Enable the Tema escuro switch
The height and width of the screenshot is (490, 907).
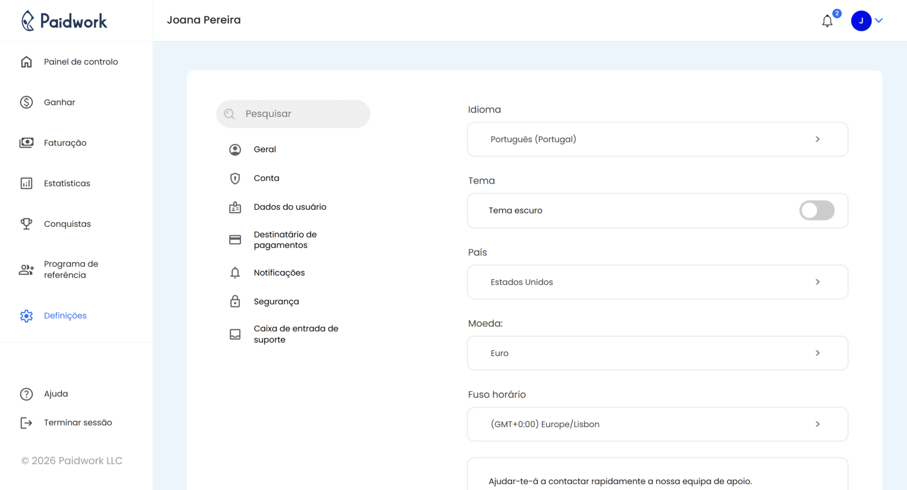(x=816, y=210)
